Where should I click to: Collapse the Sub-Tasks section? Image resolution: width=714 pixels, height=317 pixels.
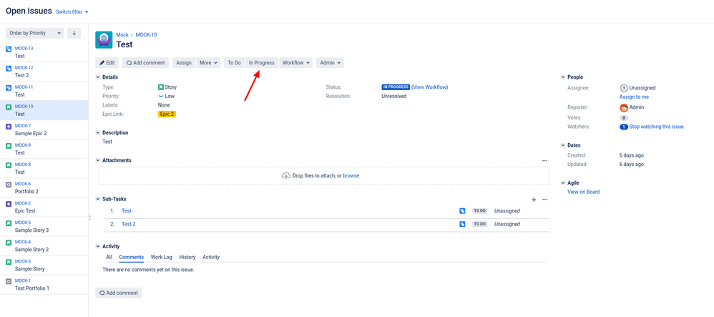97,199
